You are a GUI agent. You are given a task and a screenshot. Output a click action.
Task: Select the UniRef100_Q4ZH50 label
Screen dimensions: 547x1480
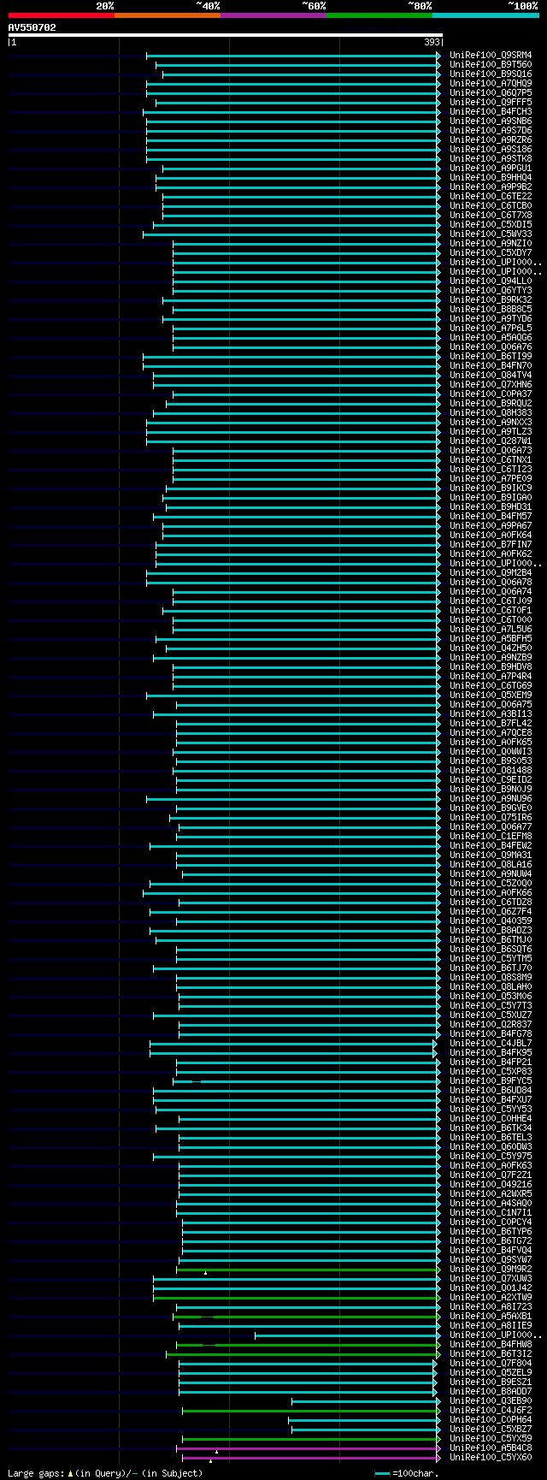pyautogui.click(x=491, y=648)
